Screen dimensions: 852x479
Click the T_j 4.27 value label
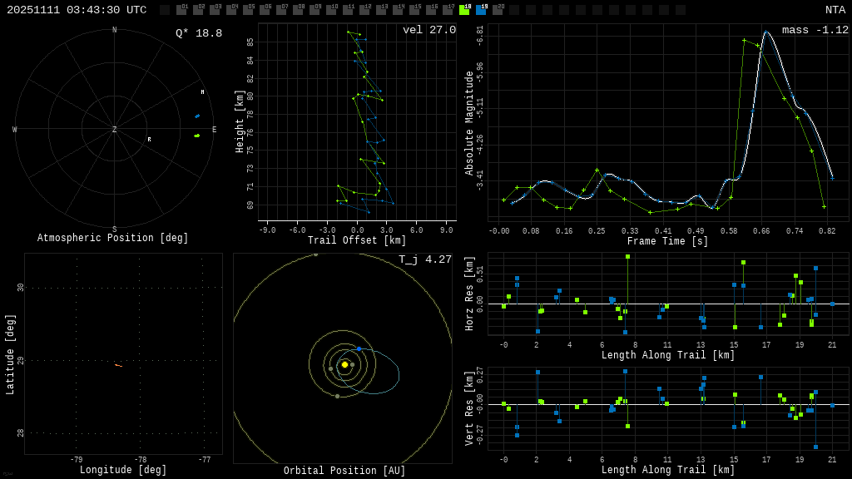(x=424, y=259)
